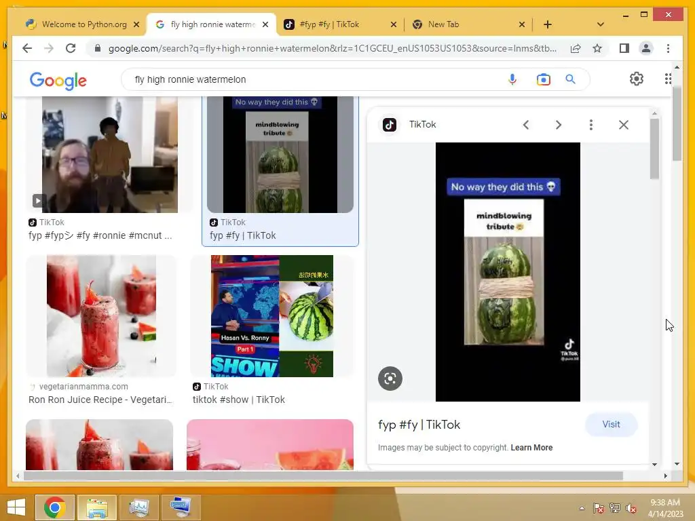Image resolution: width=695 pixels, height=521 pixels.
Task: Open Chrome side panel
Action: click(x=624, y=48)
